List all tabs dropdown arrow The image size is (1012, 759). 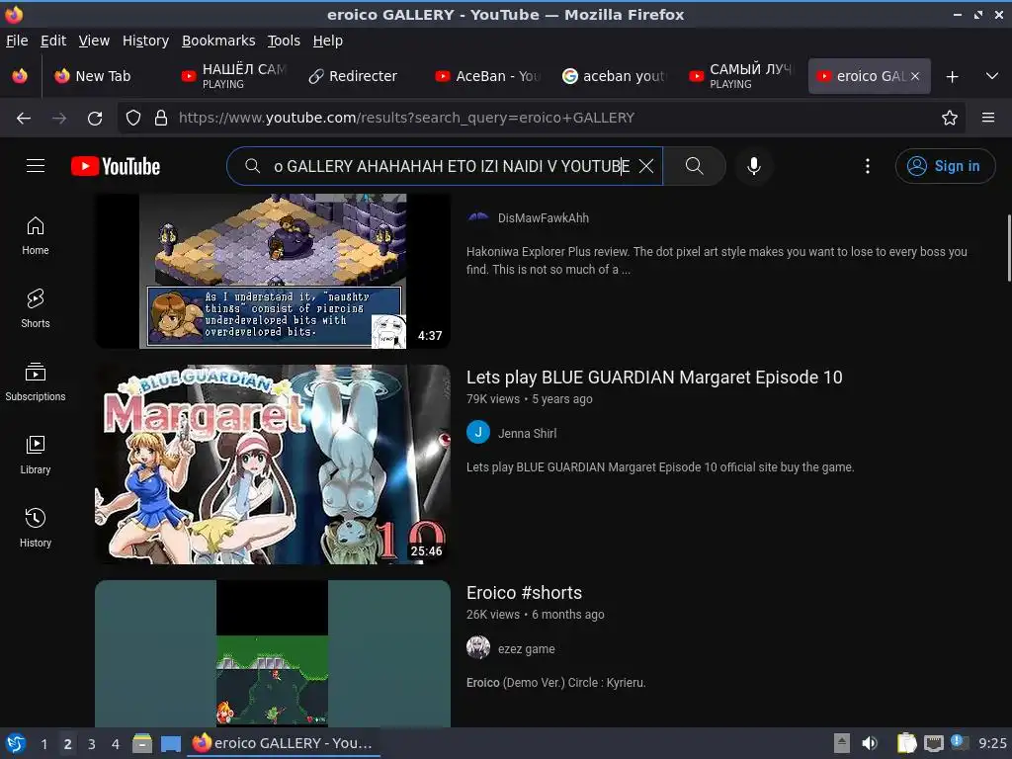click(x=992, y=76)
